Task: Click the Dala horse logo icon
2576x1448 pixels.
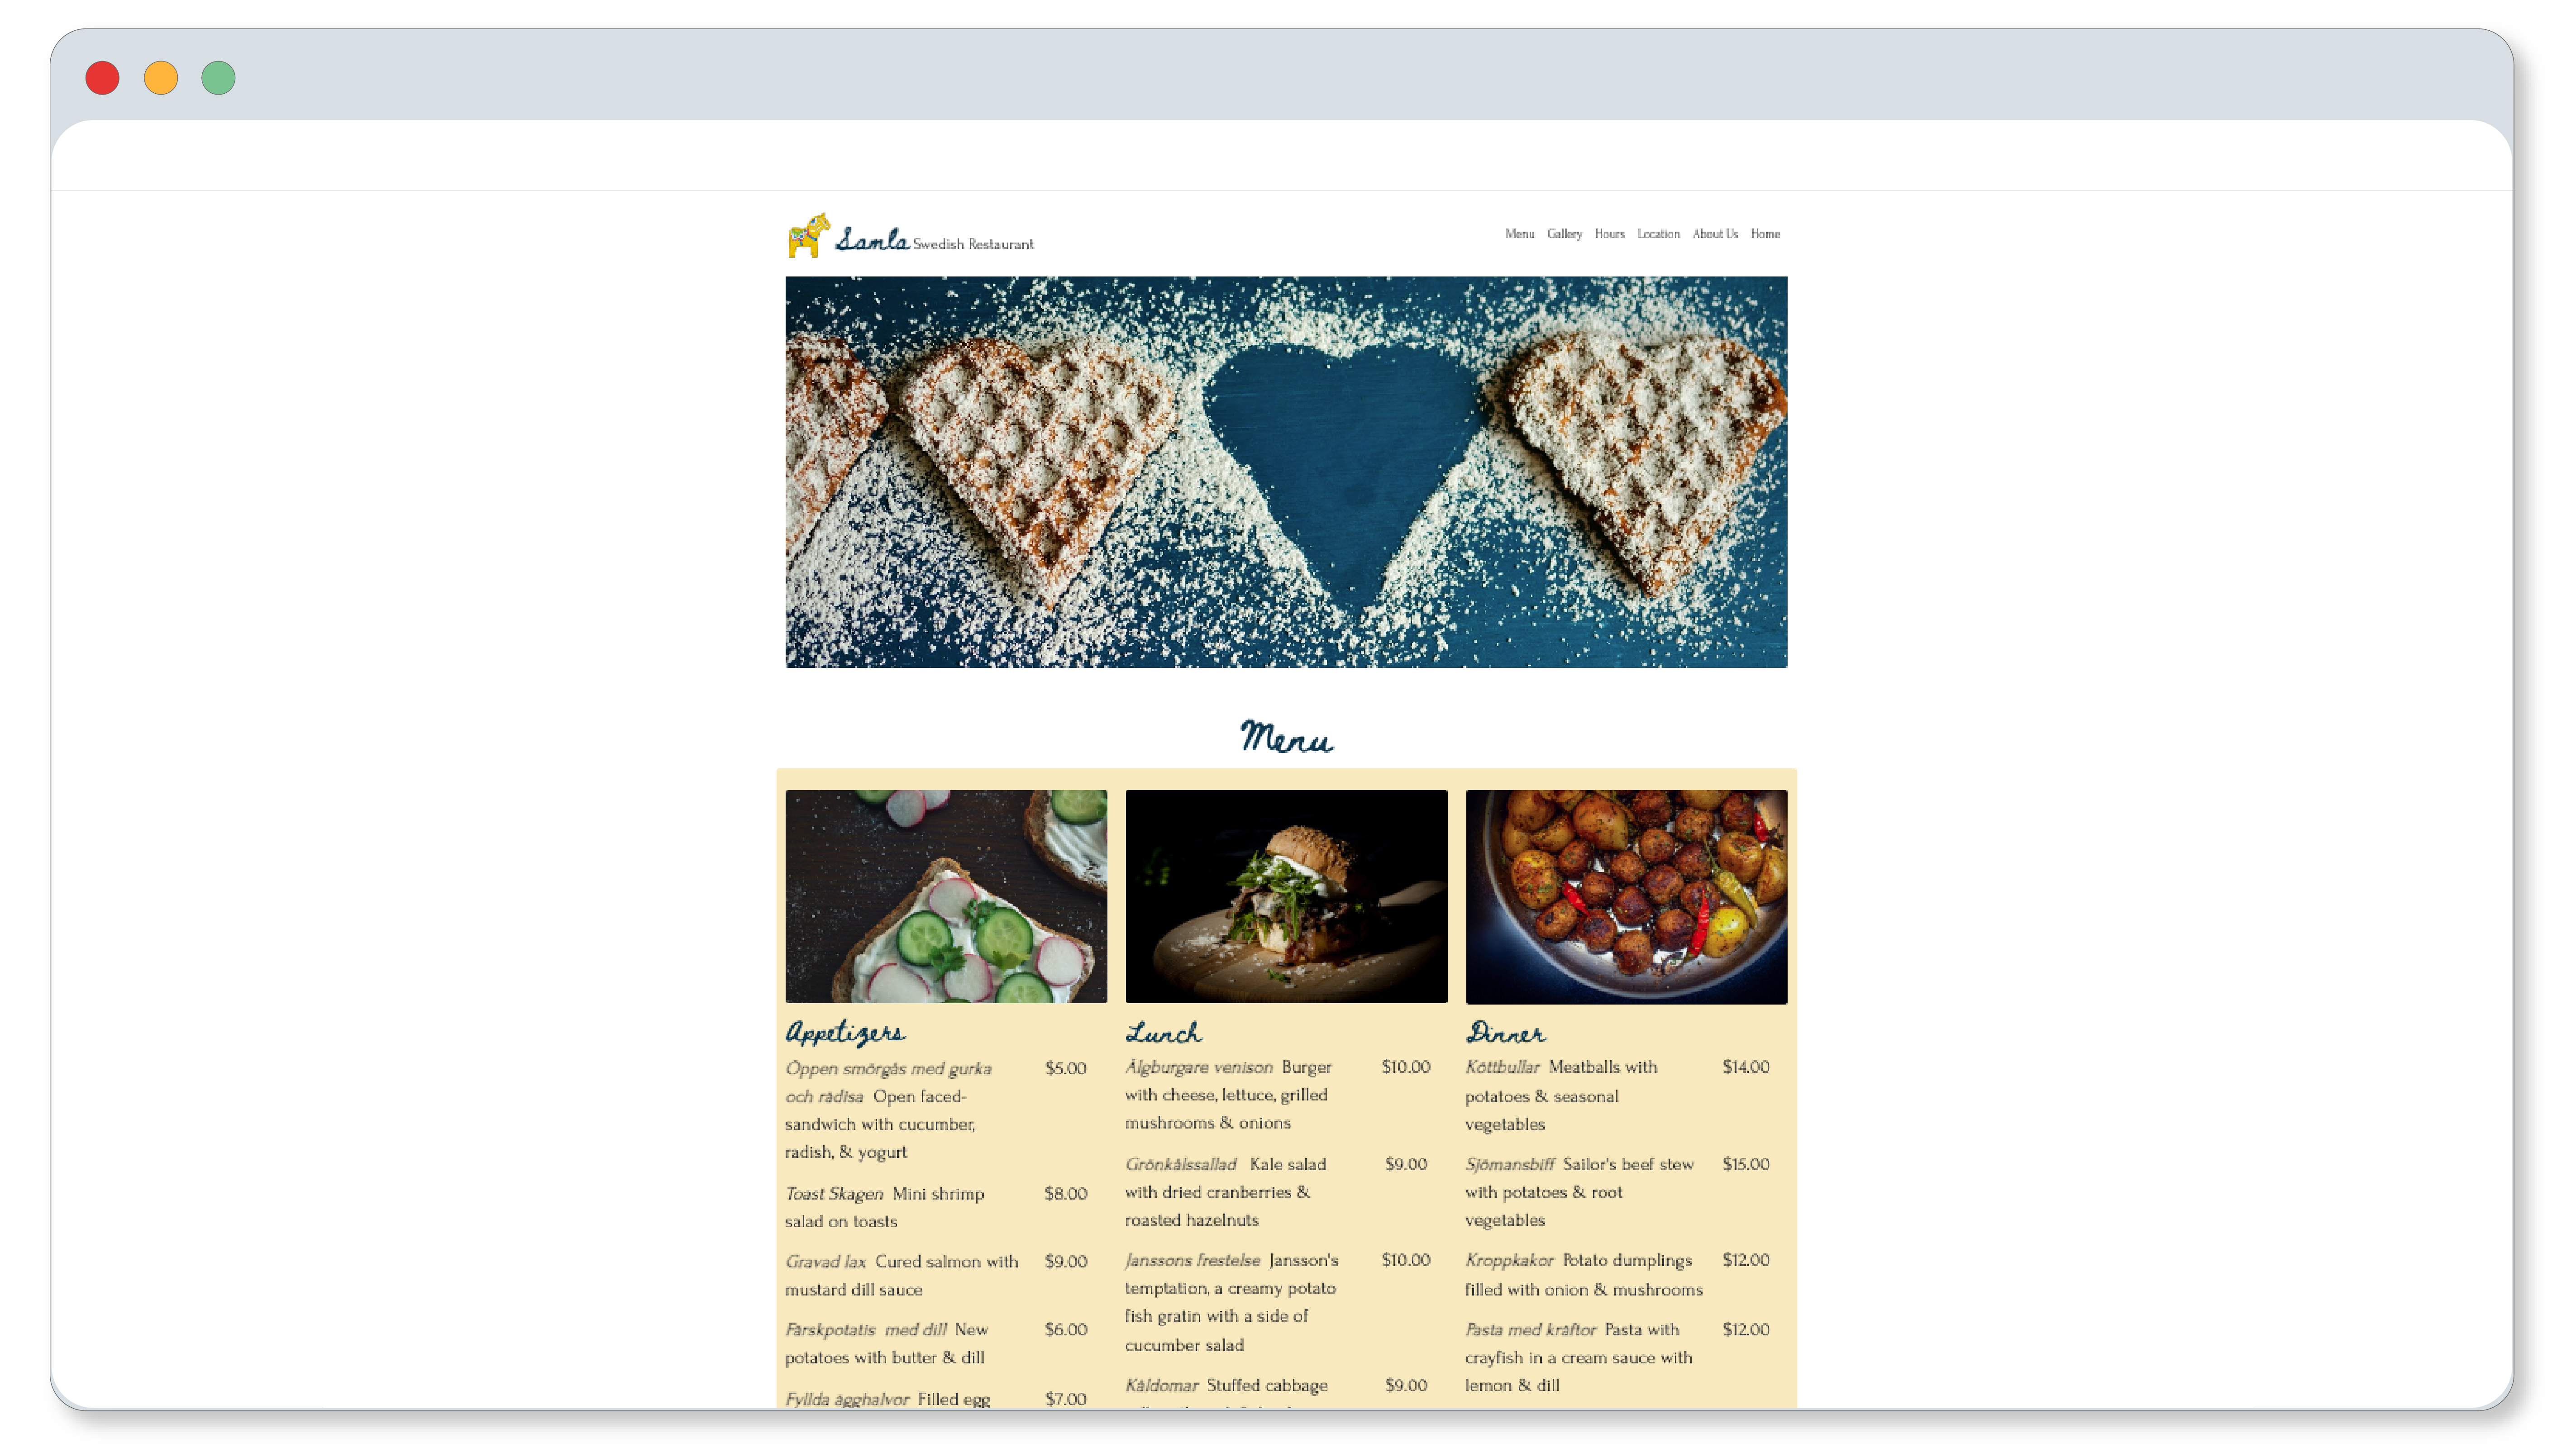Action: point(808,236)
